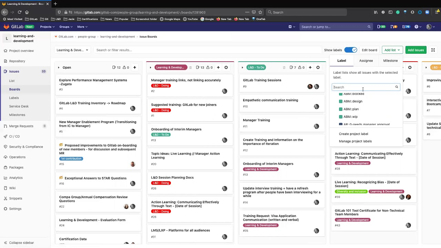Delete the Learning & Development list

(x=190, y=68)
